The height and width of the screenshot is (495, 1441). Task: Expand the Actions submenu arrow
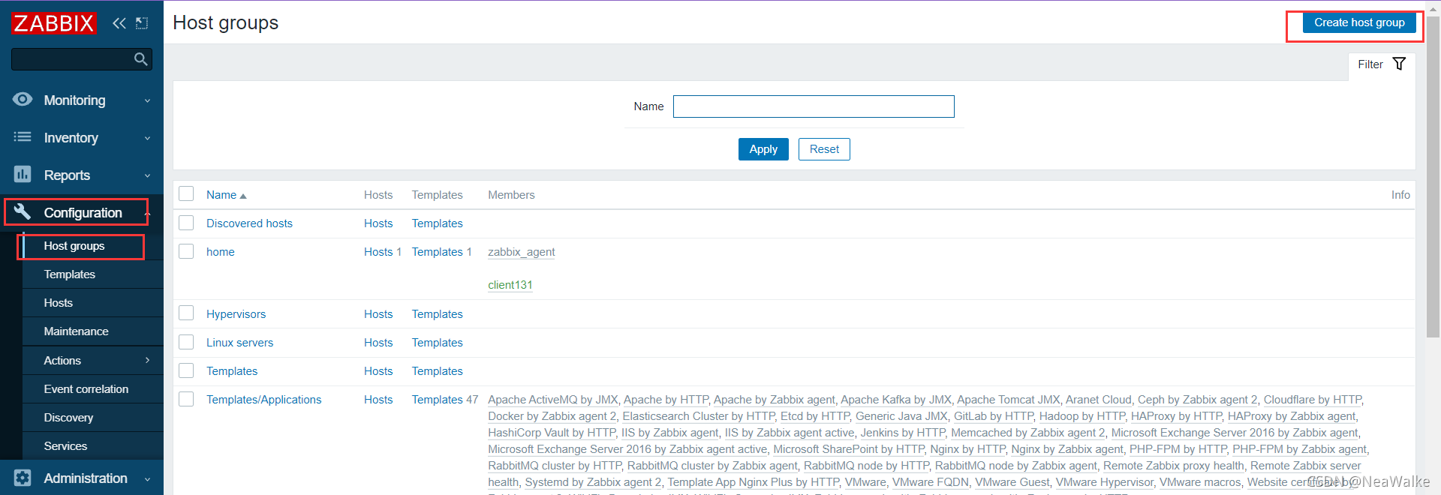pyautogui.click(x=147, y=360)
